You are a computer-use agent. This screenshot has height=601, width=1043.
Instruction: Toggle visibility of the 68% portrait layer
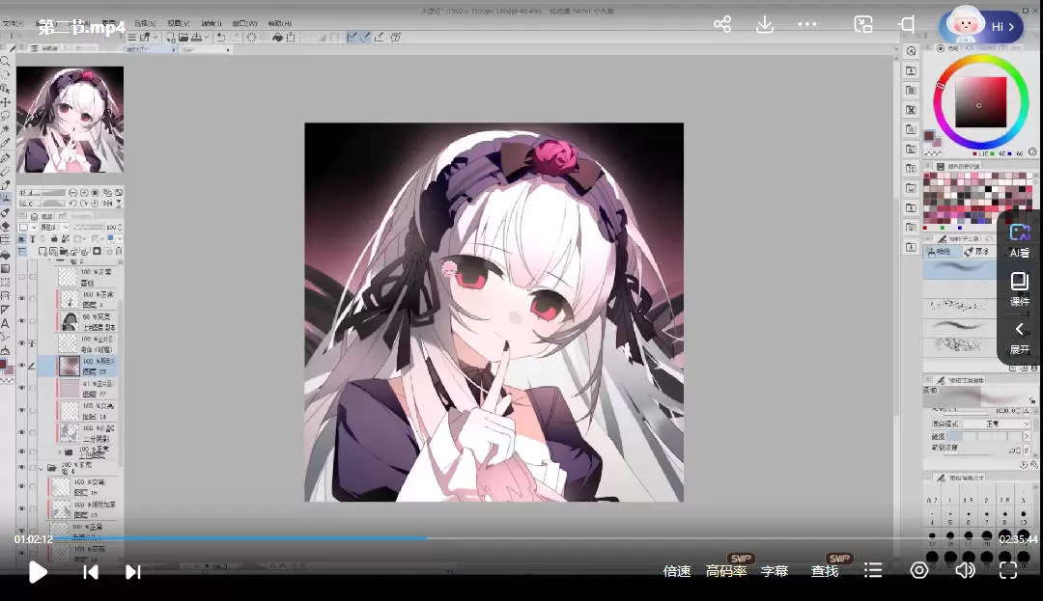point(21,320)
